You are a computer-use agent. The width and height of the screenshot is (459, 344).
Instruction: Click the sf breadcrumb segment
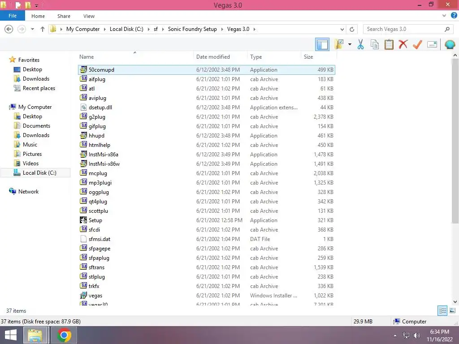(156, 29)
